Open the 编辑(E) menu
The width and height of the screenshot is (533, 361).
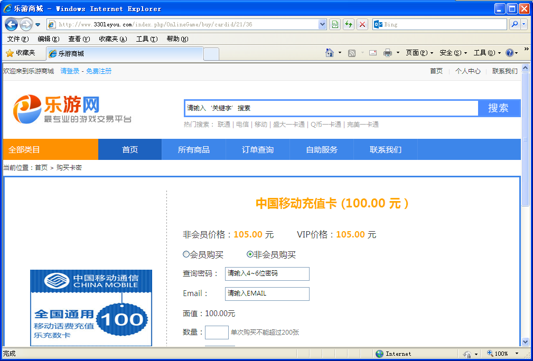49,39
